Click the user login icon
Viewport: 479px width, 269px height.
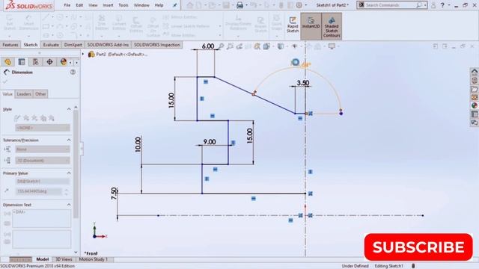(433, 5)
